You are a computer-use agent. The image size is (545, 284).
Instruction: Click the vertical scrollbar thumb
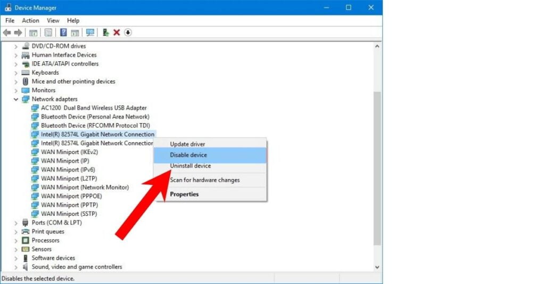tap(377, 168)
